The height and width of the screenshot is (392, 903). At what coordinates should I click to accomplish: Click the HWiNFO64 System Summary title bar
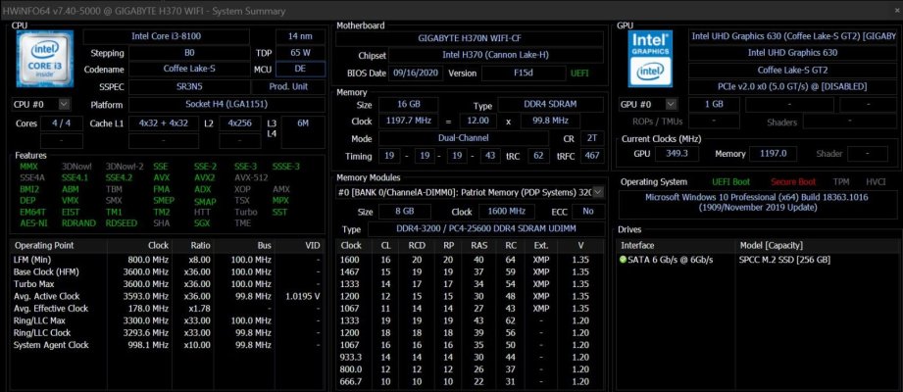coord(451,11)
